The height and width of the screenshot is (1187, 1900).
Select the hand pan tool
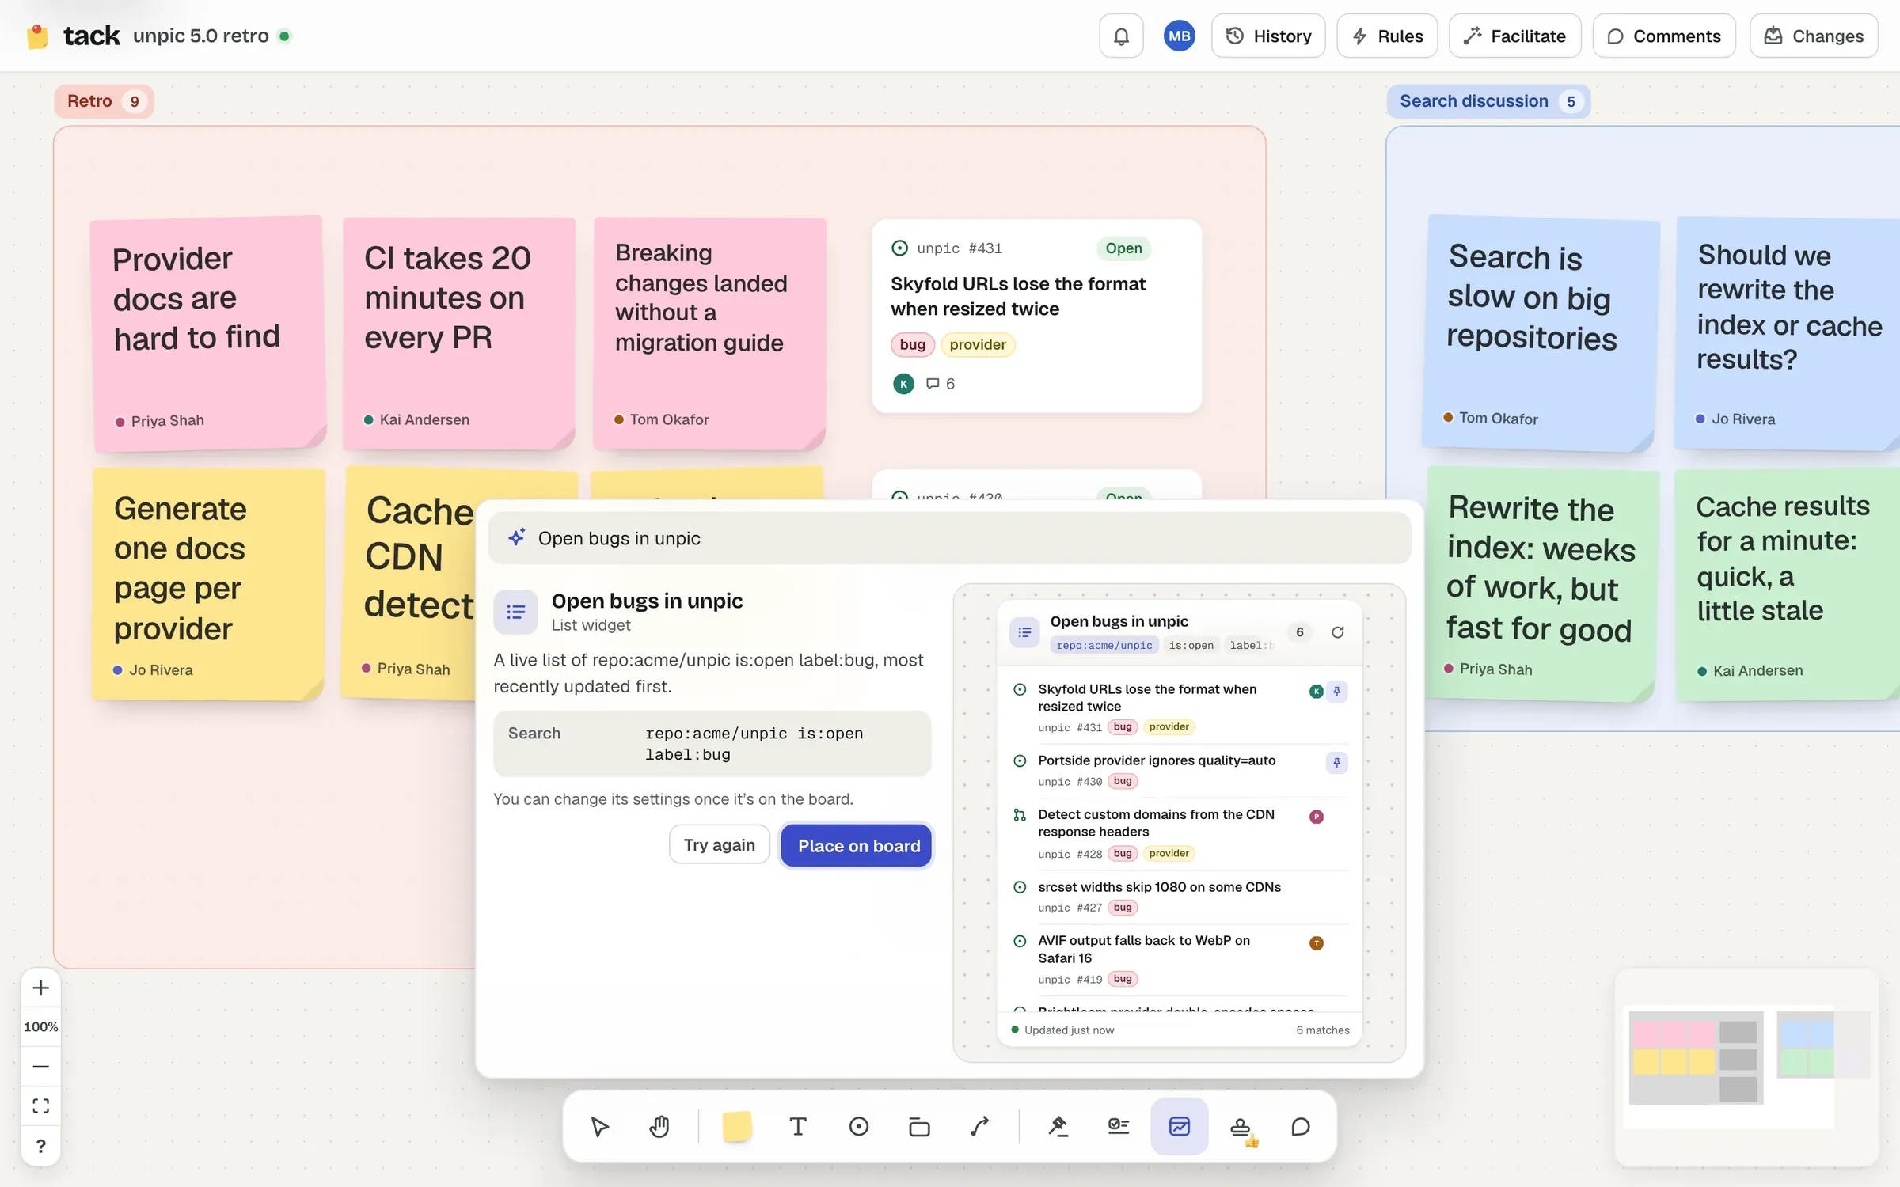pyautogui.click(x=659, y=1126)
